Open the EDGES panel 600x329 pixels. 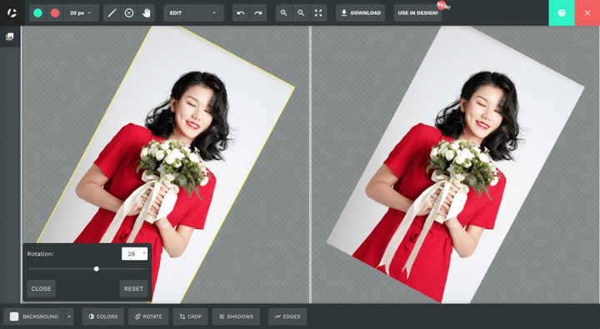coord(287,317)
